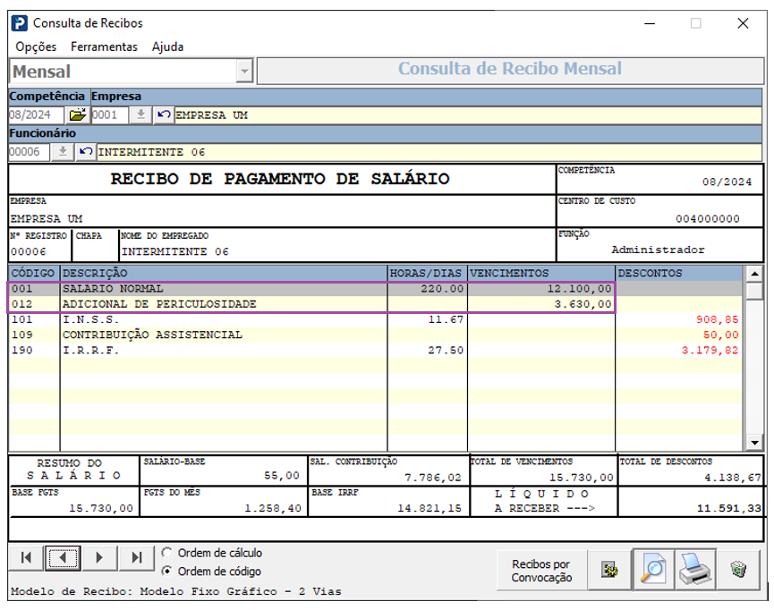Viewport: 774px width, 610px height.
Task: Click the Consulta de Recibos app icon
Action: (20, 23)
